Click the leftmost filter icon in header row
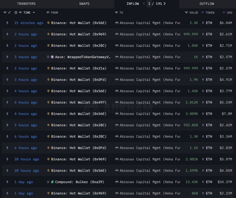Image resolution: width=236 pixels, height=198 pixels. click(5, 13)
